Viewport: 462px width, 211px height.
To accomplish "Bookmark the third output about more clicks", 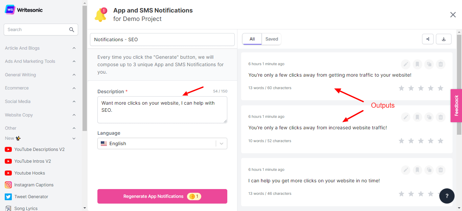I will pyautogui.click(x=417, y=170).
